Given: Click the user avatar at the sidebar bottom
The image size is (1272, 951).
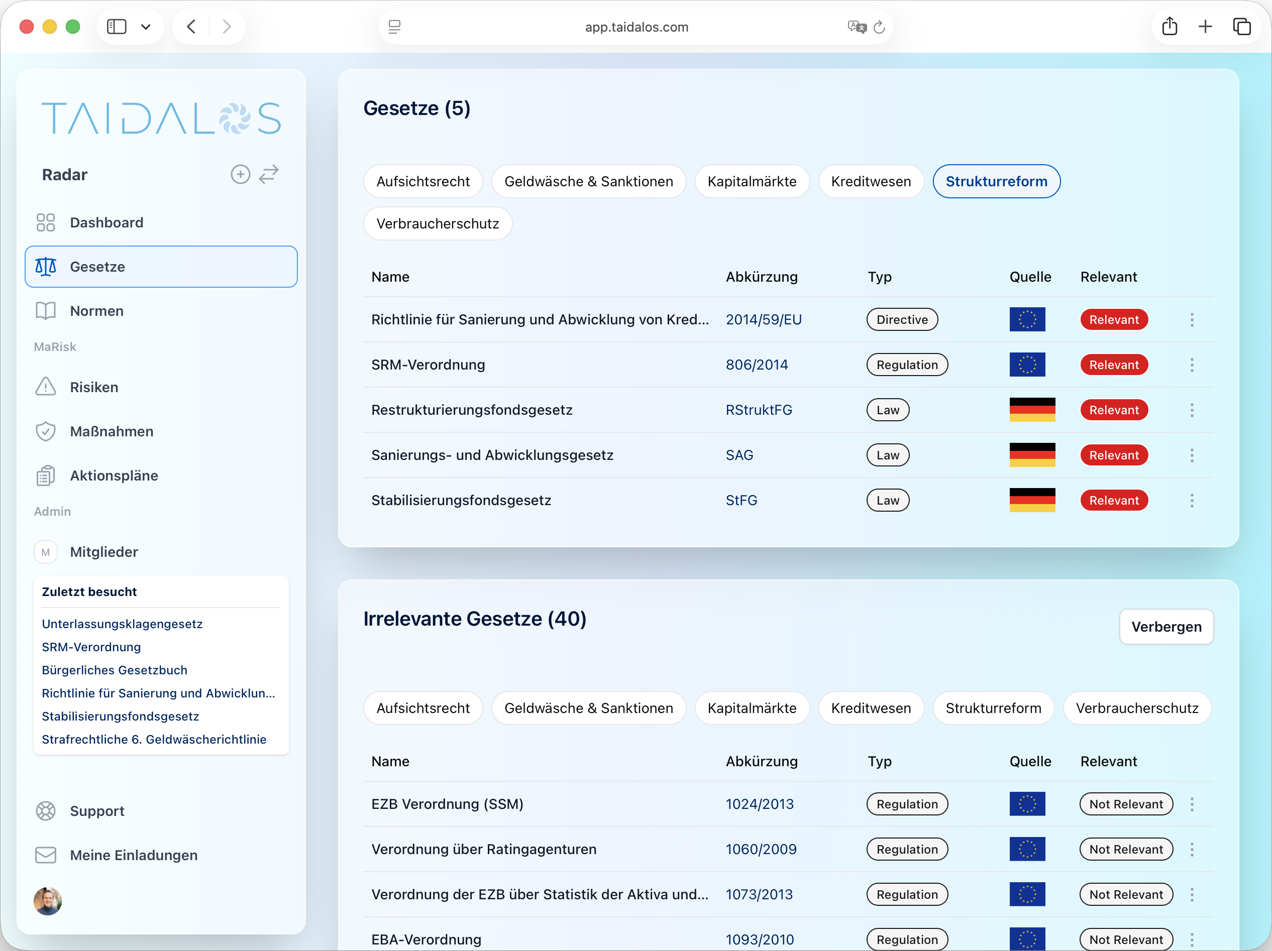Looking at the screenshot, I should pyautogui.click(x=47, y=901).
